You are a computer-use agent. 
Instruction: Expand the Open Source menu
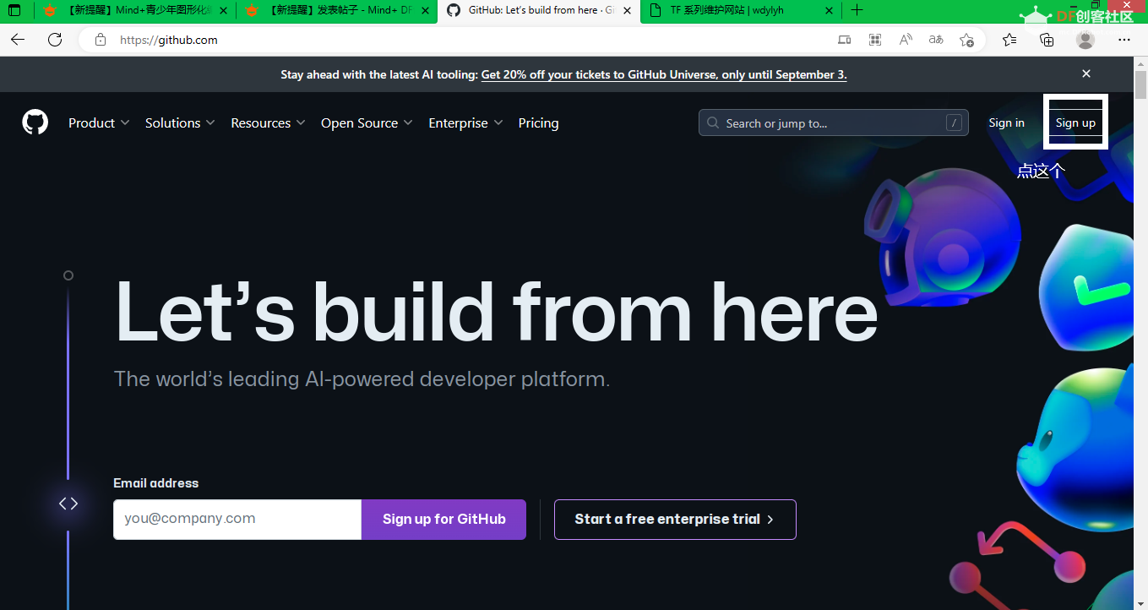click(x=367, y=123)
